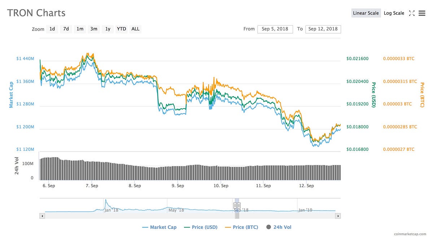Set zoom to 7d
This screenshot has height=242, width=433.
click(x=66, y=29)
